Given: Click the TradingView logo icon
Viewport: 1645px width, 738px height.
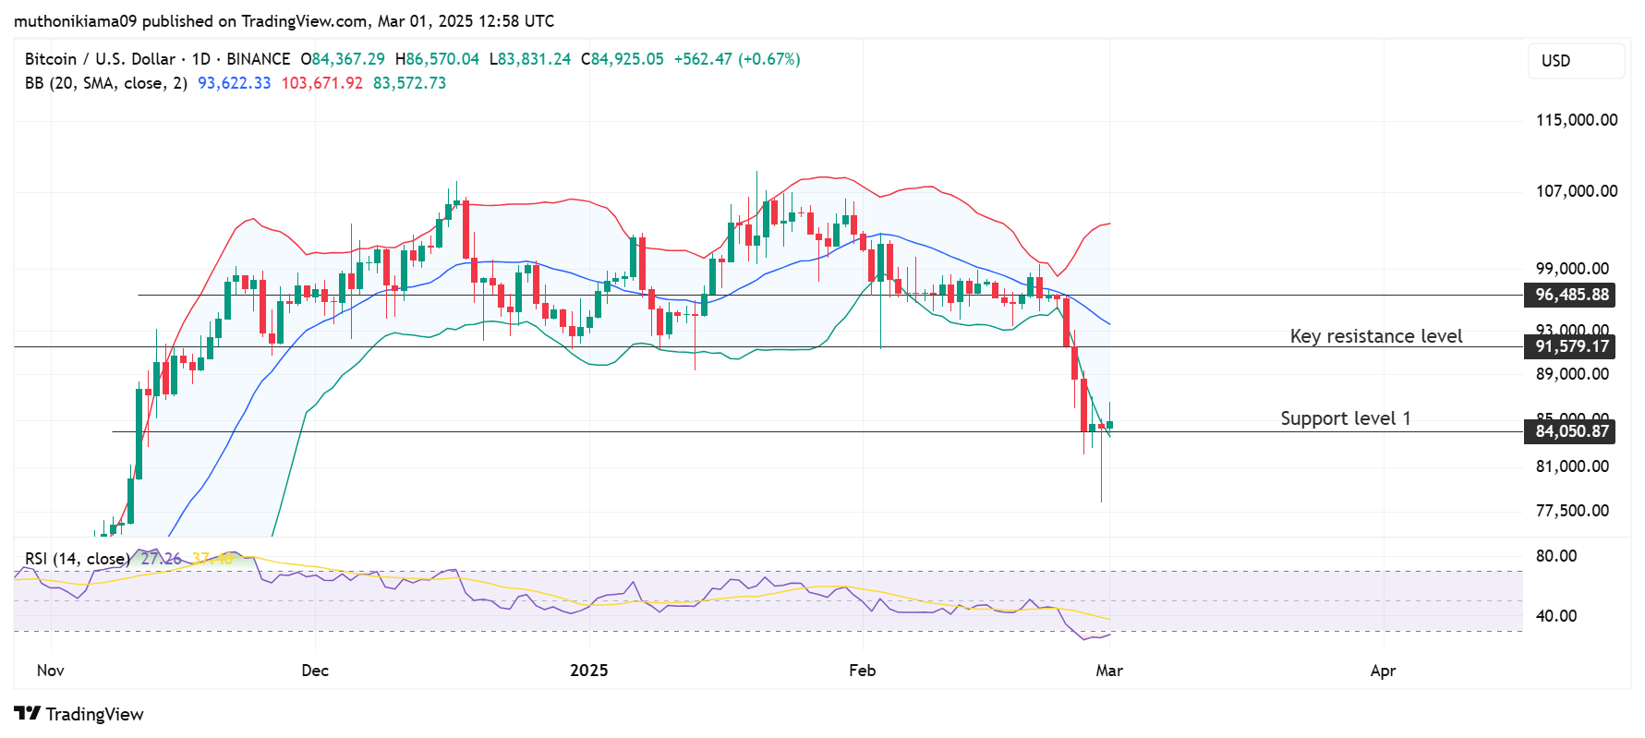Looking at the screenshot, I should 27,714.
